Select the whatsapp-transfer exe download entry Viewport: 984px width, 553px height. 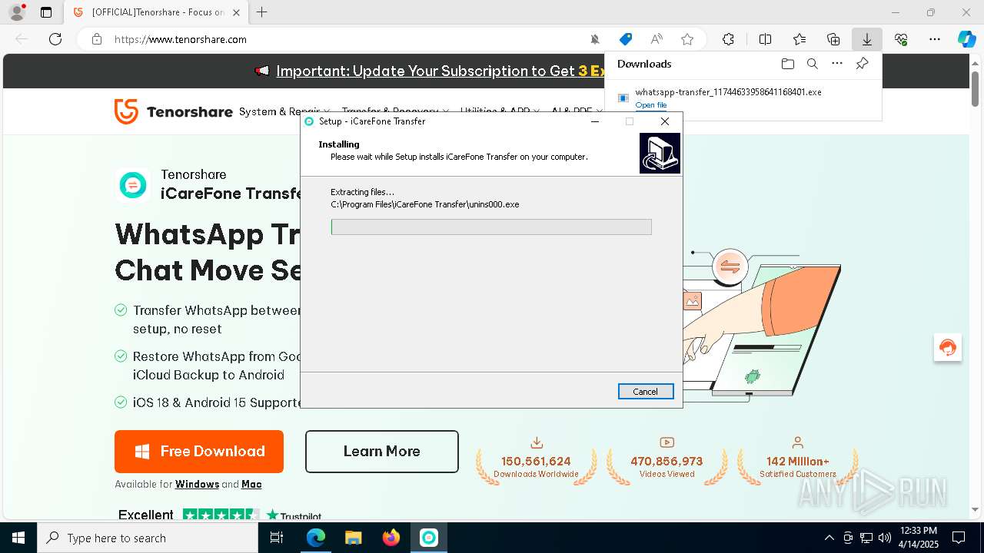(x=743, y=98)
